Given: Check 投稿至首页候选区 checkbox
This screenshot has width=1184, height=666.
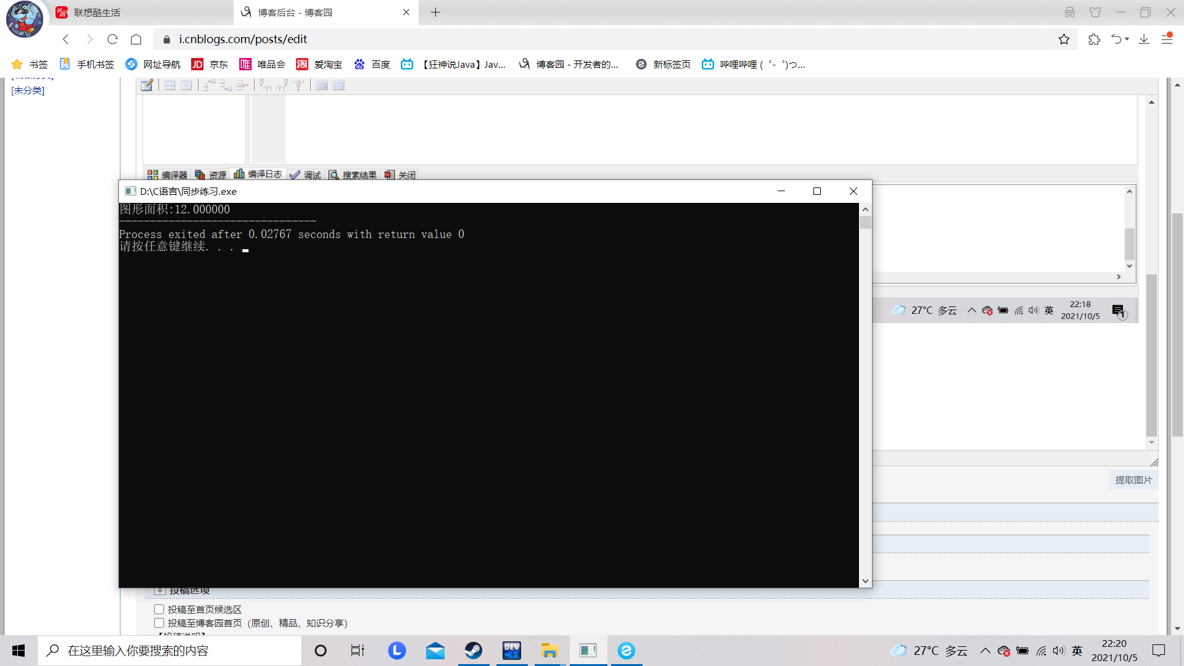Looking at the screenshot, I should tap(159, 609).
